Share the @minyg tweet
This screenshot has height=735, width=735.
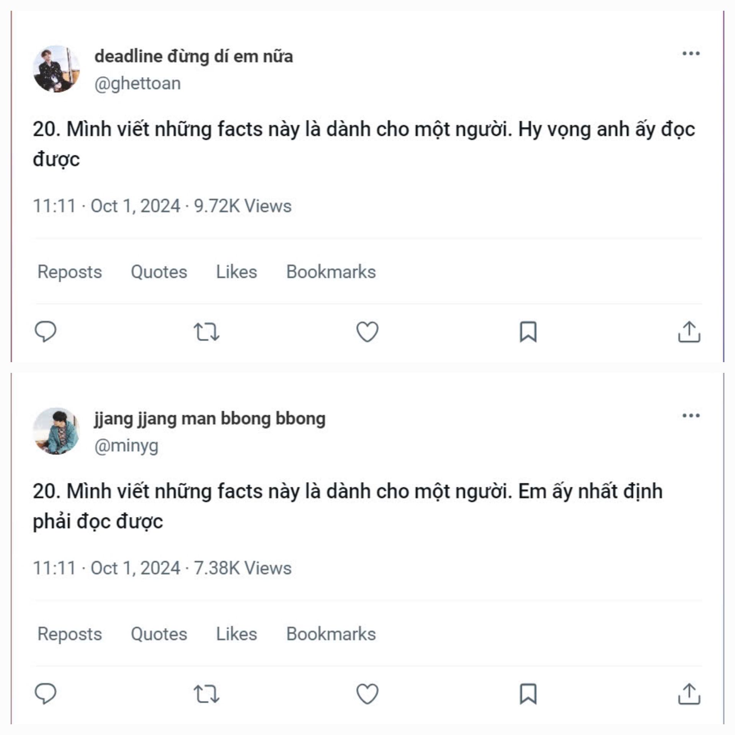689,694
